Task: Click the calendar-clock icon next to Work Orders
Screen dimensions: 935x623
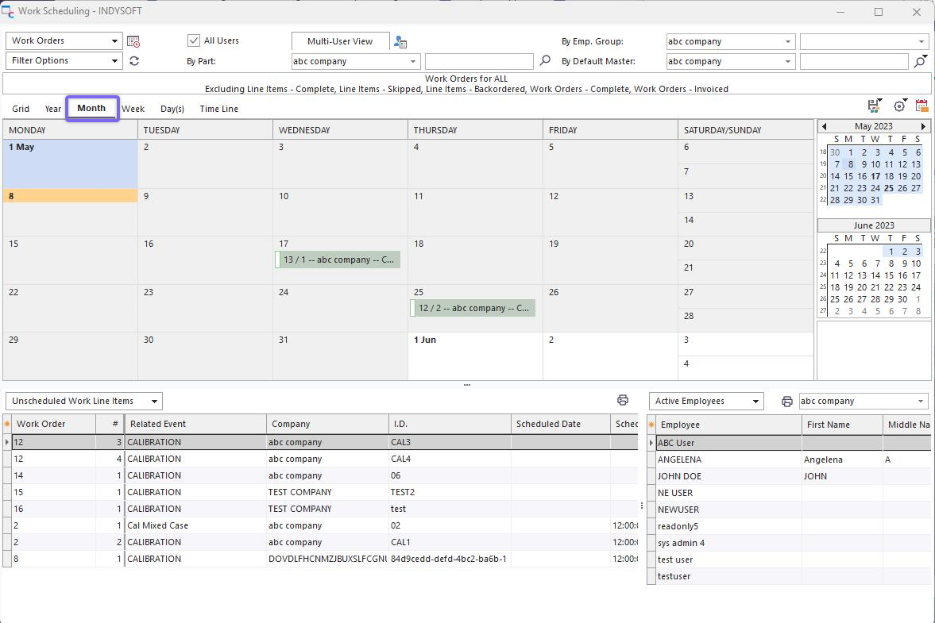Action: 133,41
